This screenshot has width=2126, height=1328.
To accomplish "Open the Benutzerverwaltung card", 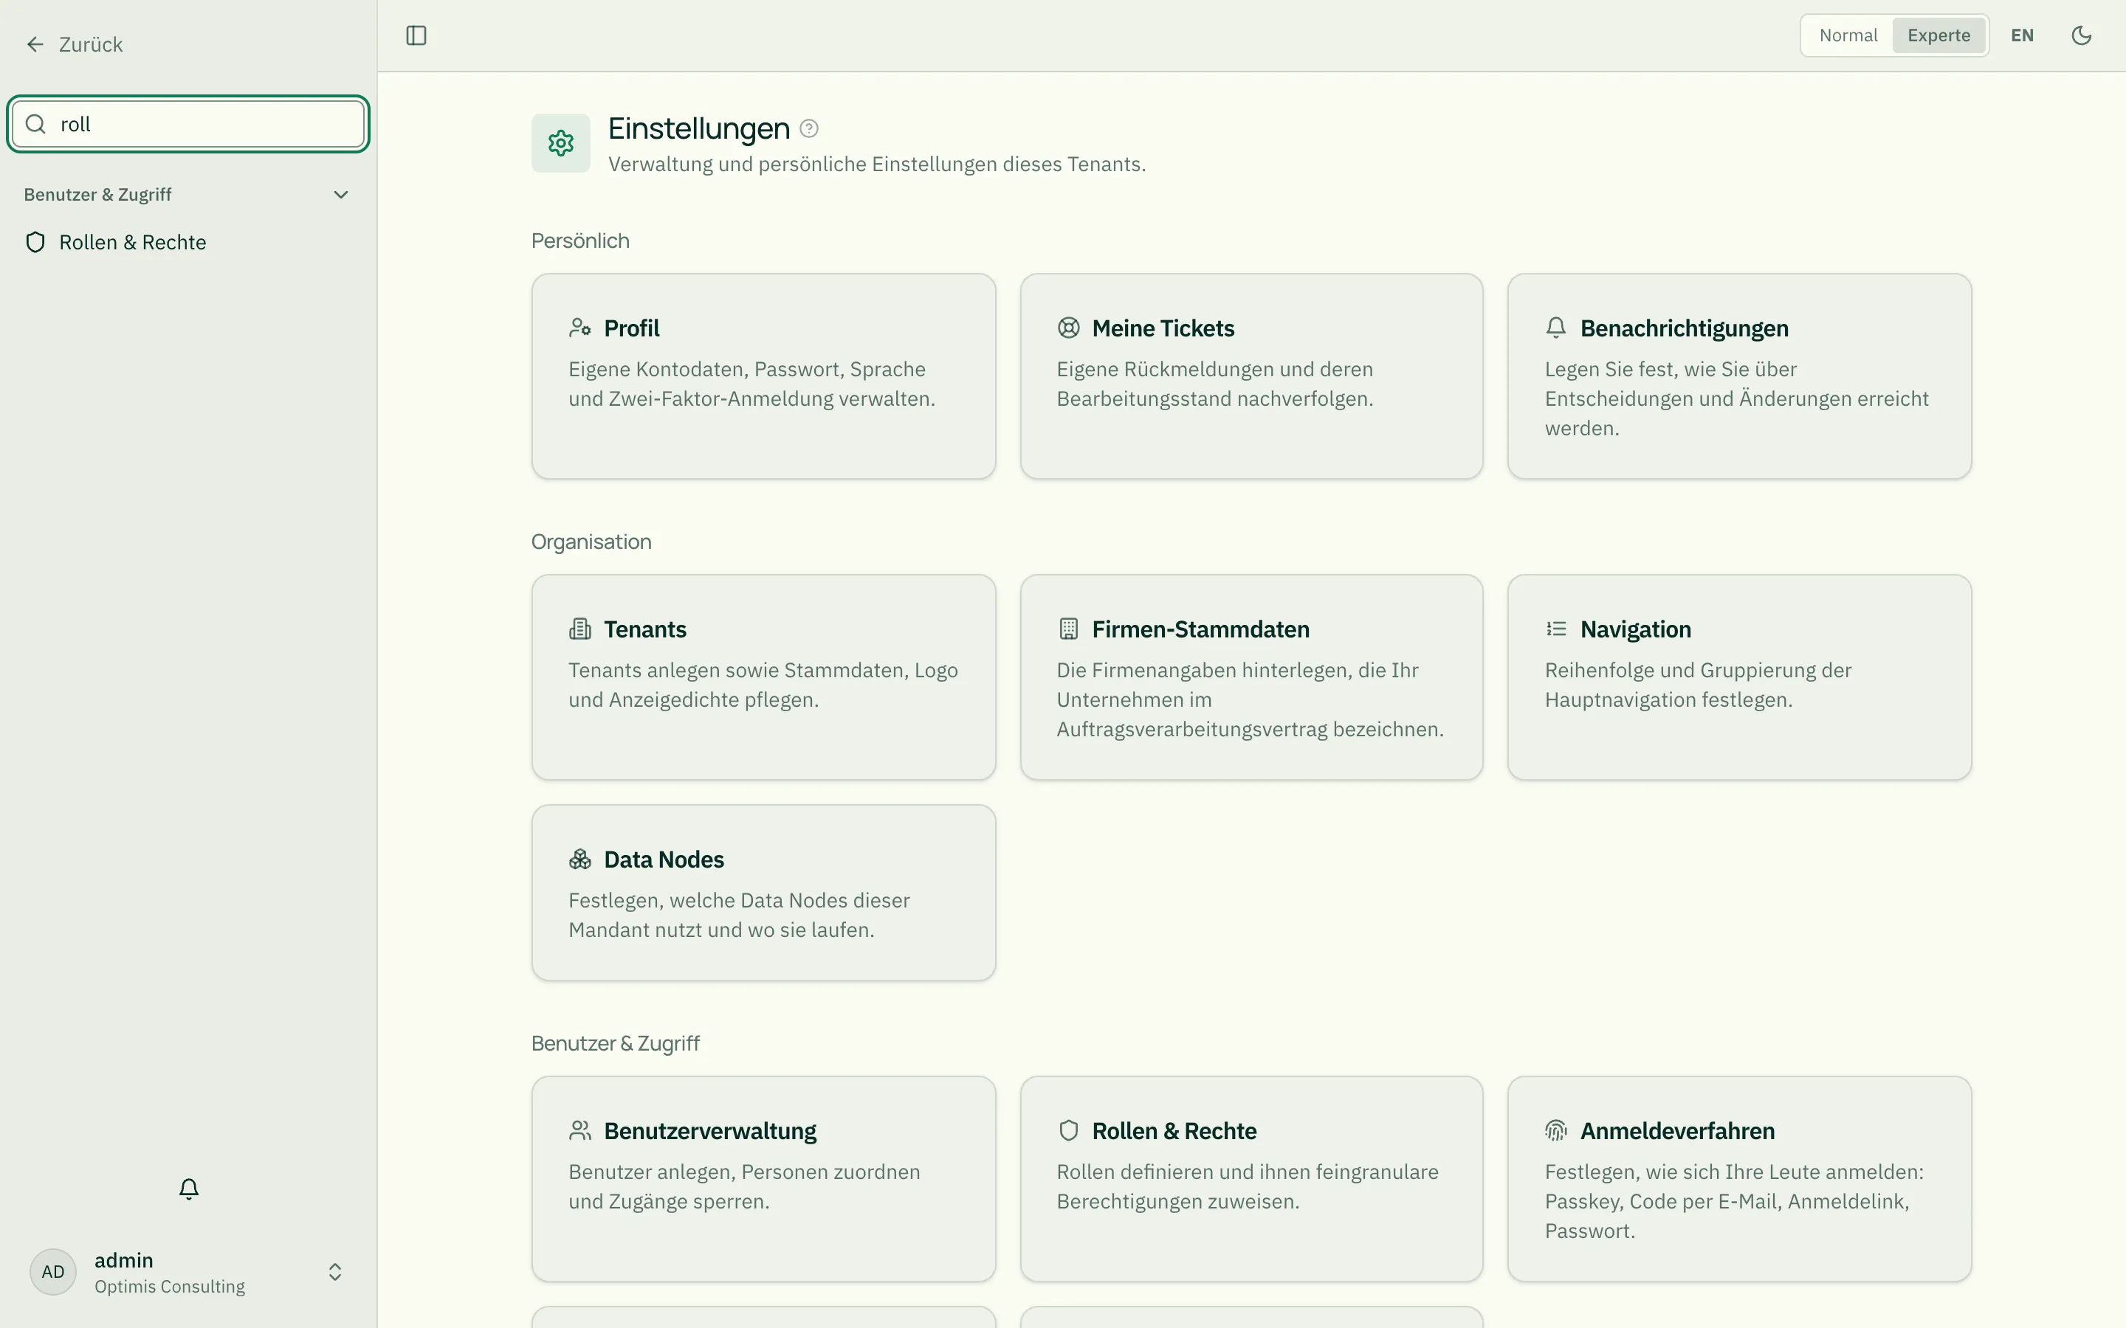I will click(763, 1179).
